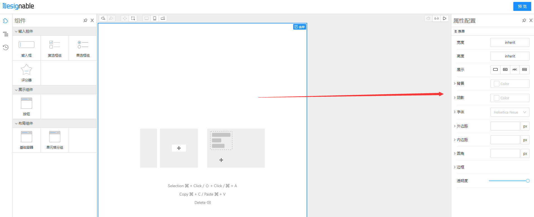Select the 按钮 component
Screen dimensions: 534x217
point(27,107)
